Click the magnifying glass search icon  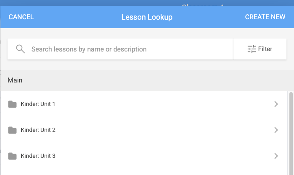tap(21, 49)
